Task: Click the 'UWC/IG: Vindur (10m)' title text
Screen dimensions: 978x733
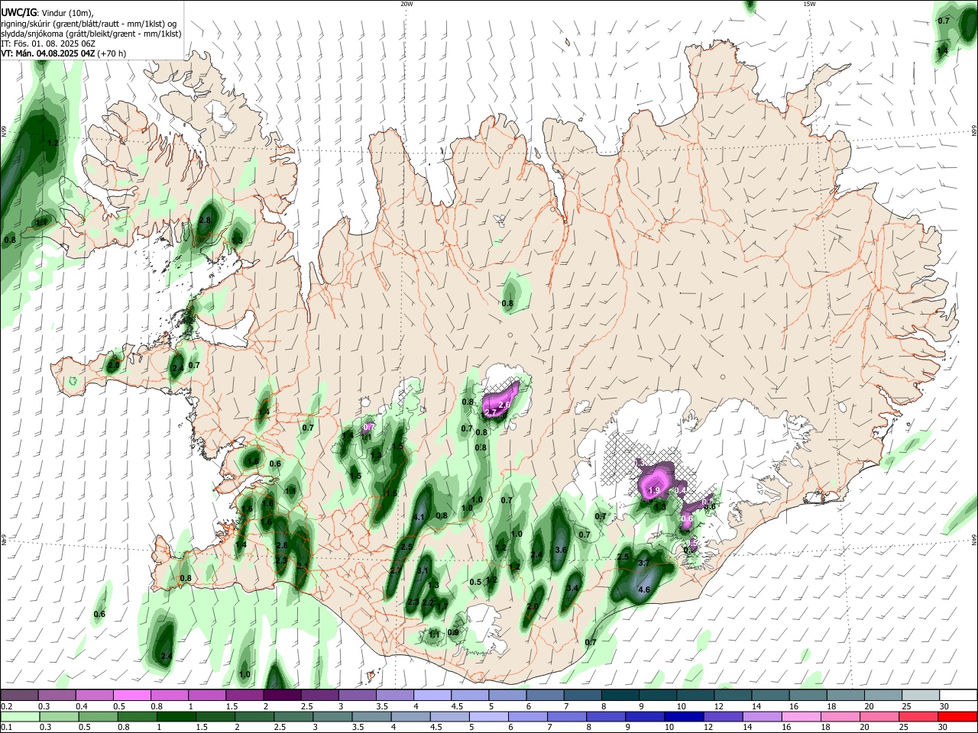Action: click(x=47, y=12)
